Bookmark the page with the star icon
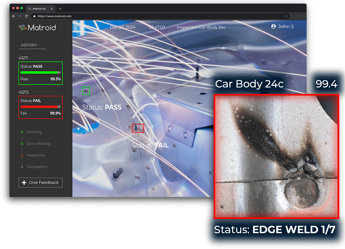345x249 pixels. 286,16
